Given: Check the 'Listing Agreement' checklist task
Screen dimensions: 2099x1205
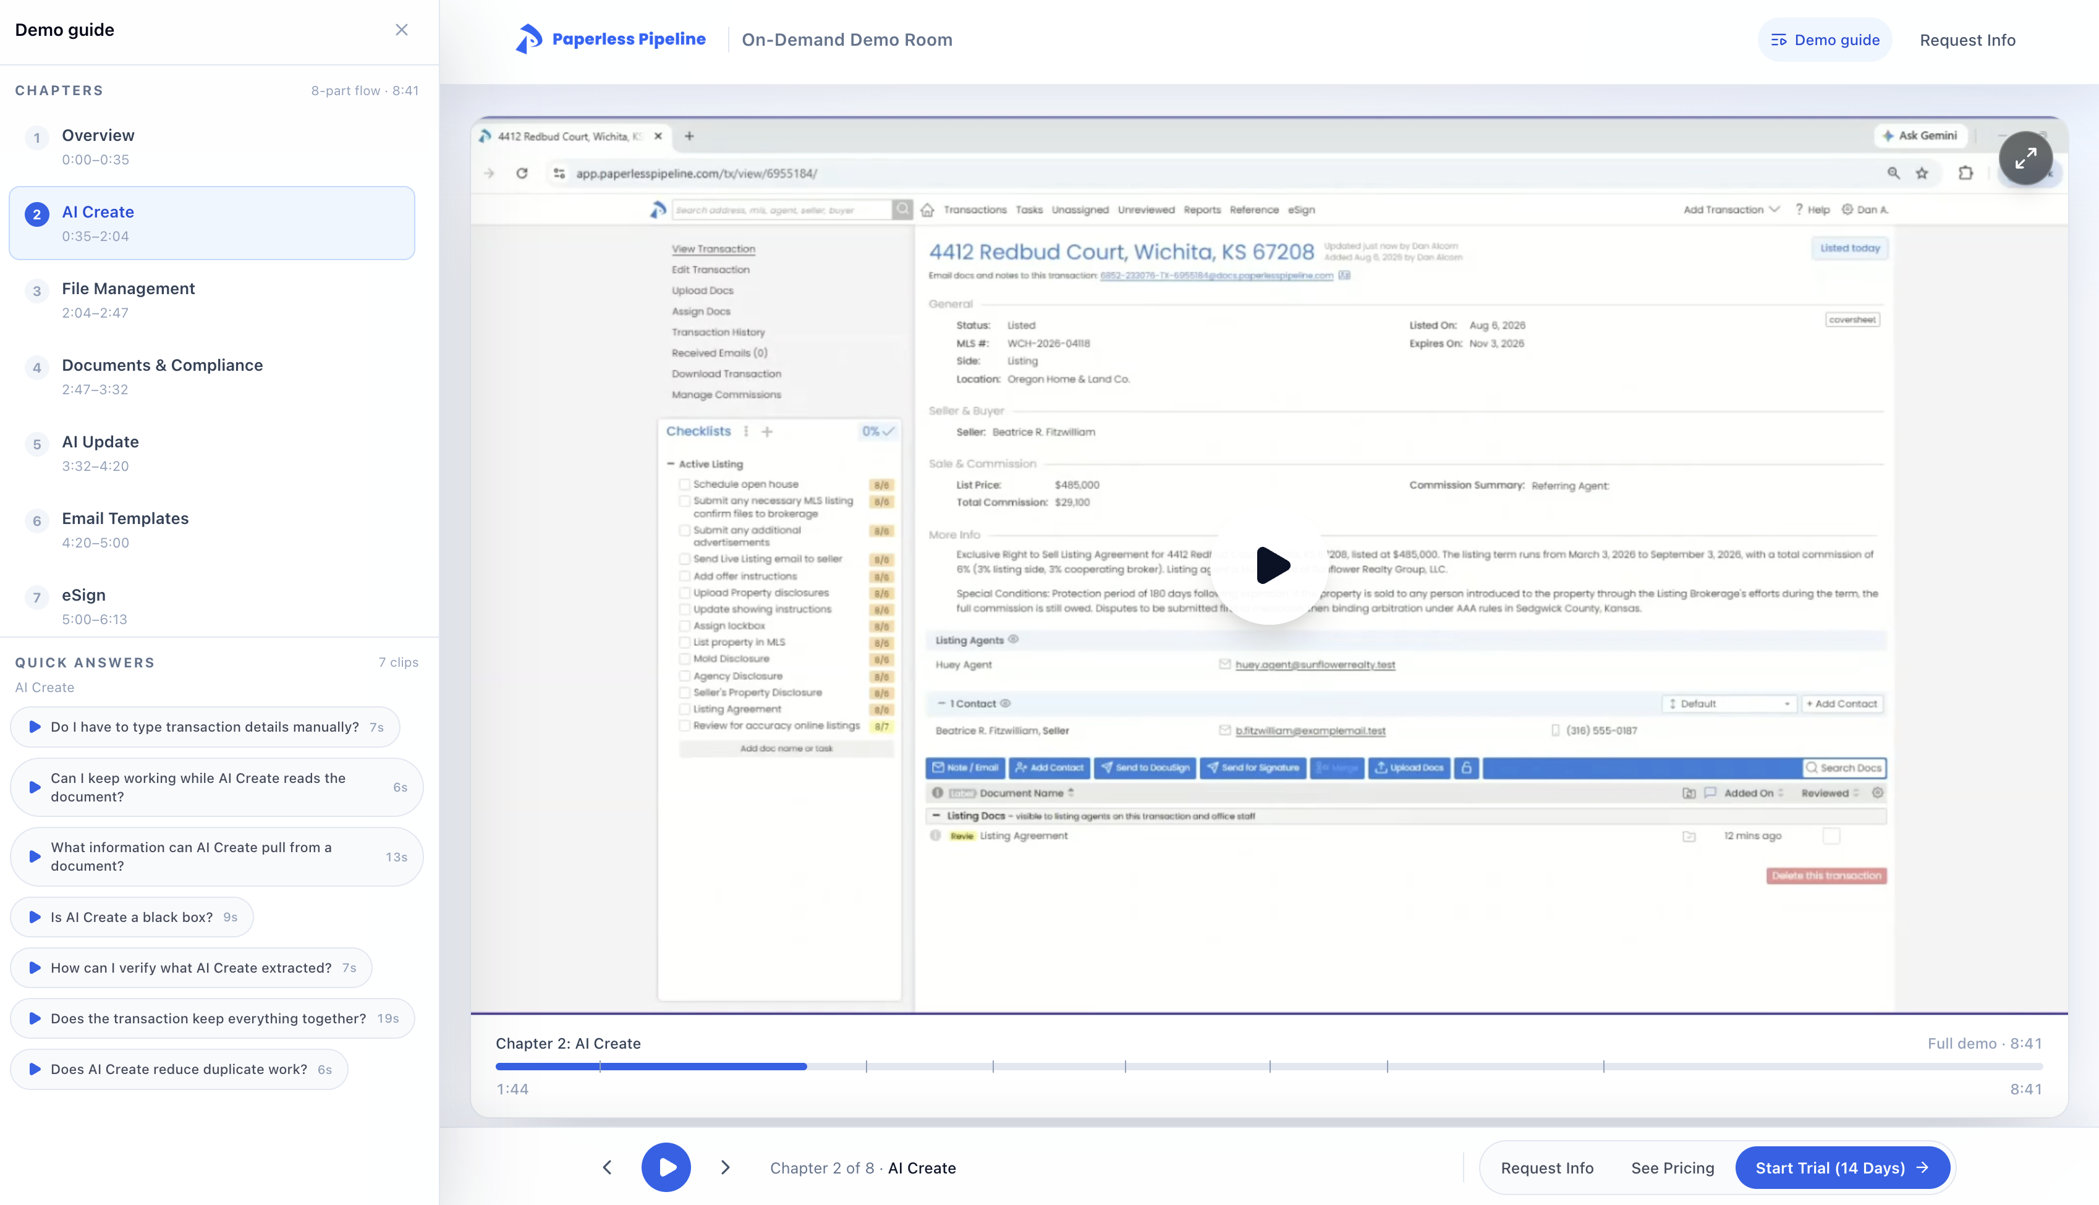Looking at the screenshot, I should click(x=684, y=709).
